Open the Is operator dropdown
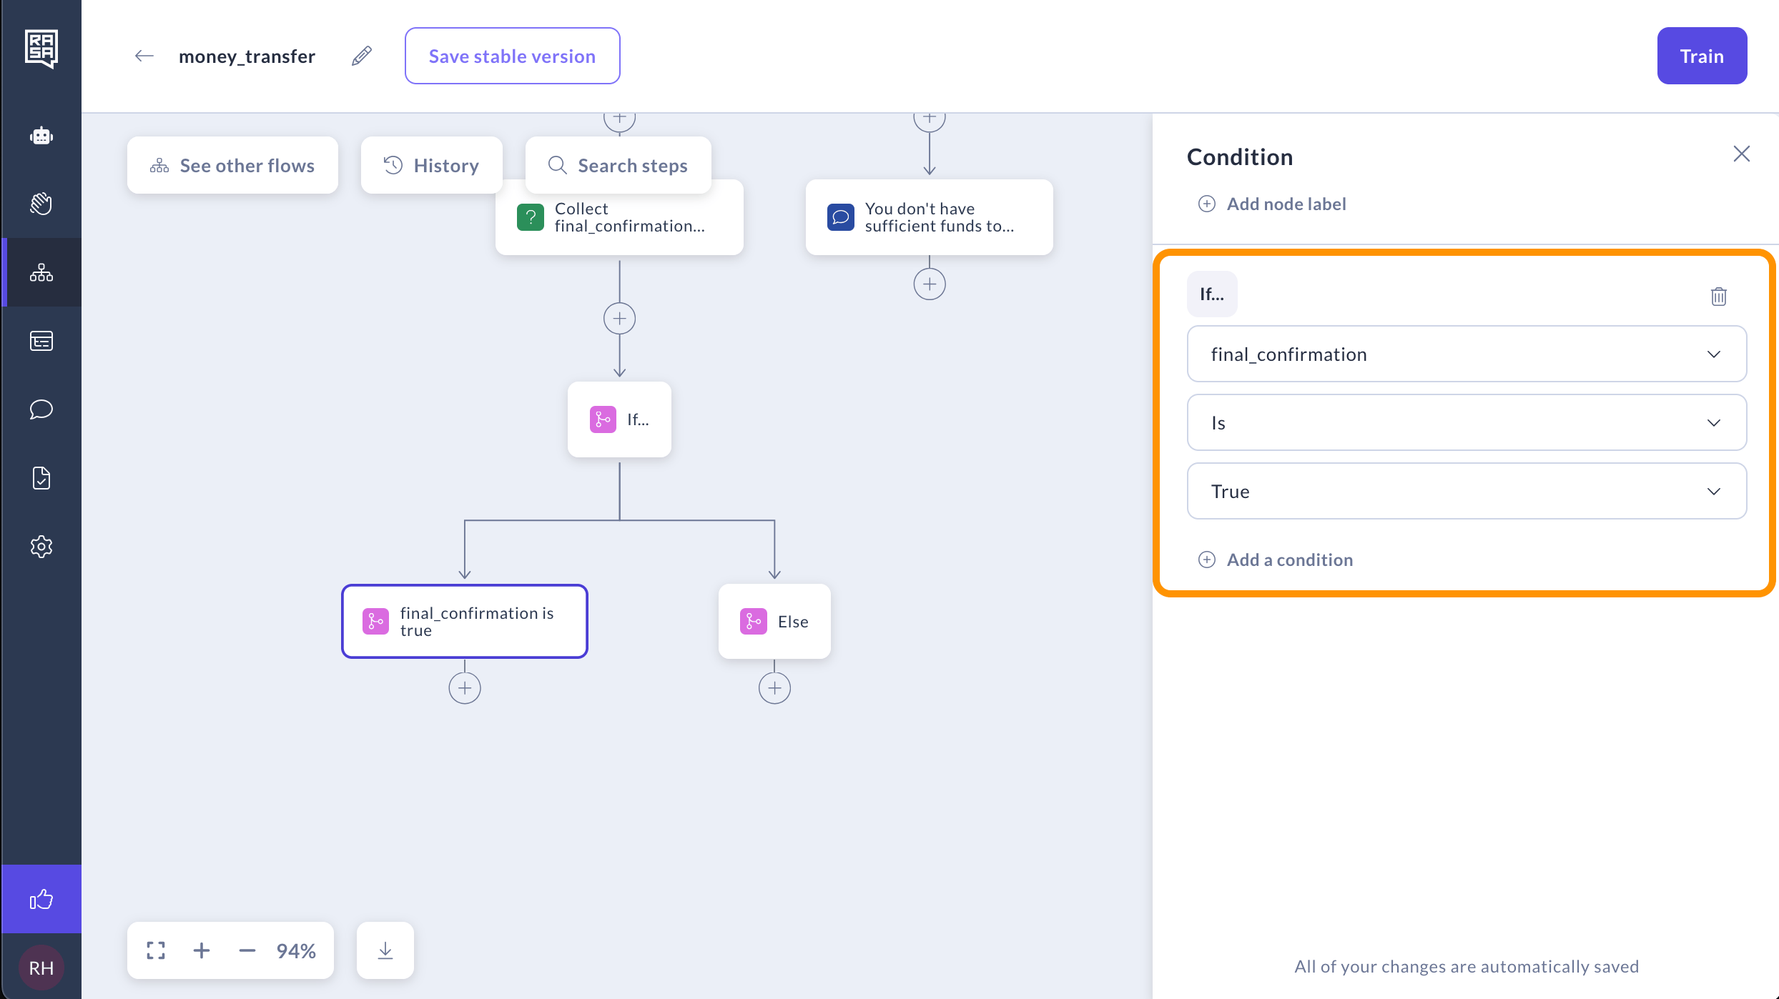The width and height of the screenshot is (1779, 999). 1467,423
